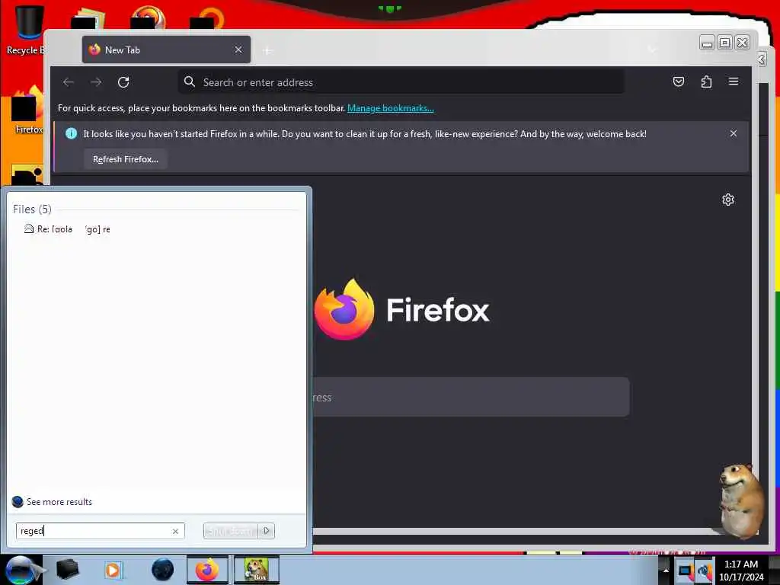Screen dimensions: 780x585
Task: Open the black box taskbar icon
Action: [x=67, y=570]
